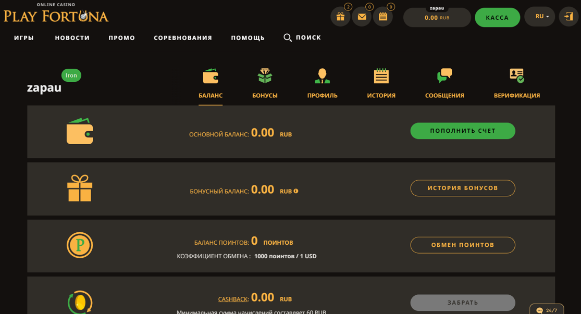Switch to the ИСТОРИЯ tab
Screen dimensions: 581x314
pos(381,95)
